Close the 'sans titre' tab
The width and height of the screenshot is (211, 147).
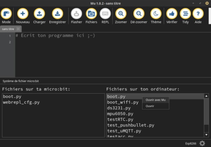pyautogui.click(x=18, y=29)
